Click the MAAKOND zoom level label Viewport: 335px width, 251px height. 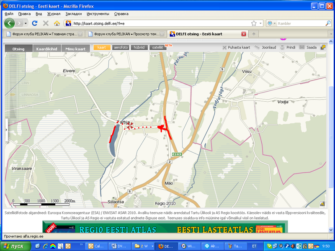[x=30, y=71]
